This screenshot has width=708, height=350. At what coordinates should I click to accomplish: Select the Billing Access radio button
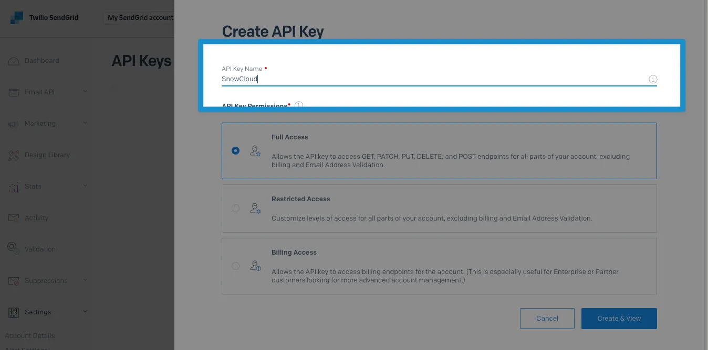click(x=235, y=266)
